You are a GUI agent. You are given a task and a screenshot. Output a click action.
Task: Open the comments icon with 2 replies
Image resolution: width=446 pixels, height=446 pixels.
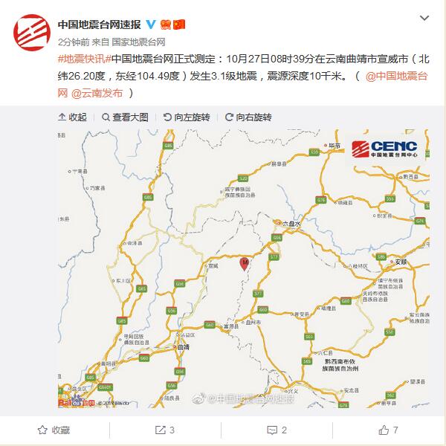(272, 430)
